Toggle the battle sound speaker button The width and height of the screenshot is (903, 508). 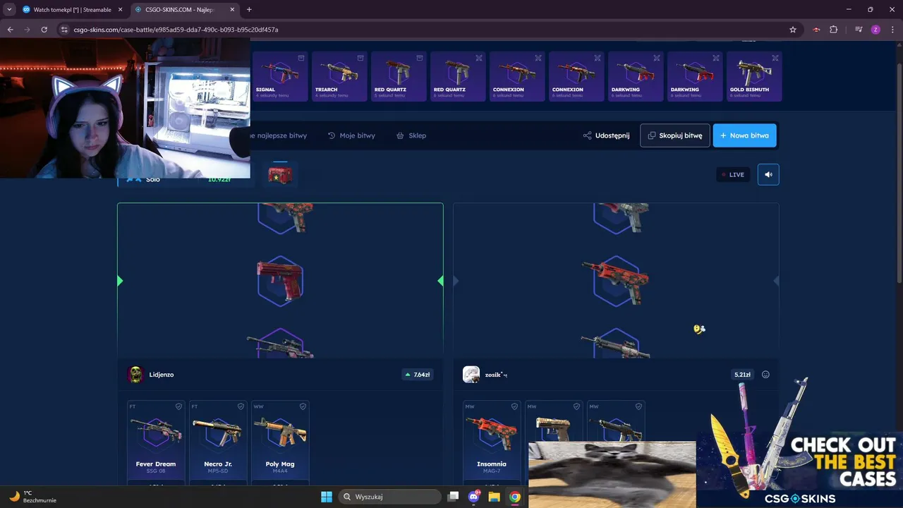pos(768,174)
